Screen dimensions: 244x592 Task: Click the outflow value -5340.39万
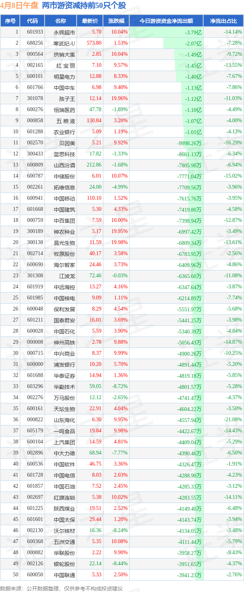(x=189, y=332)
